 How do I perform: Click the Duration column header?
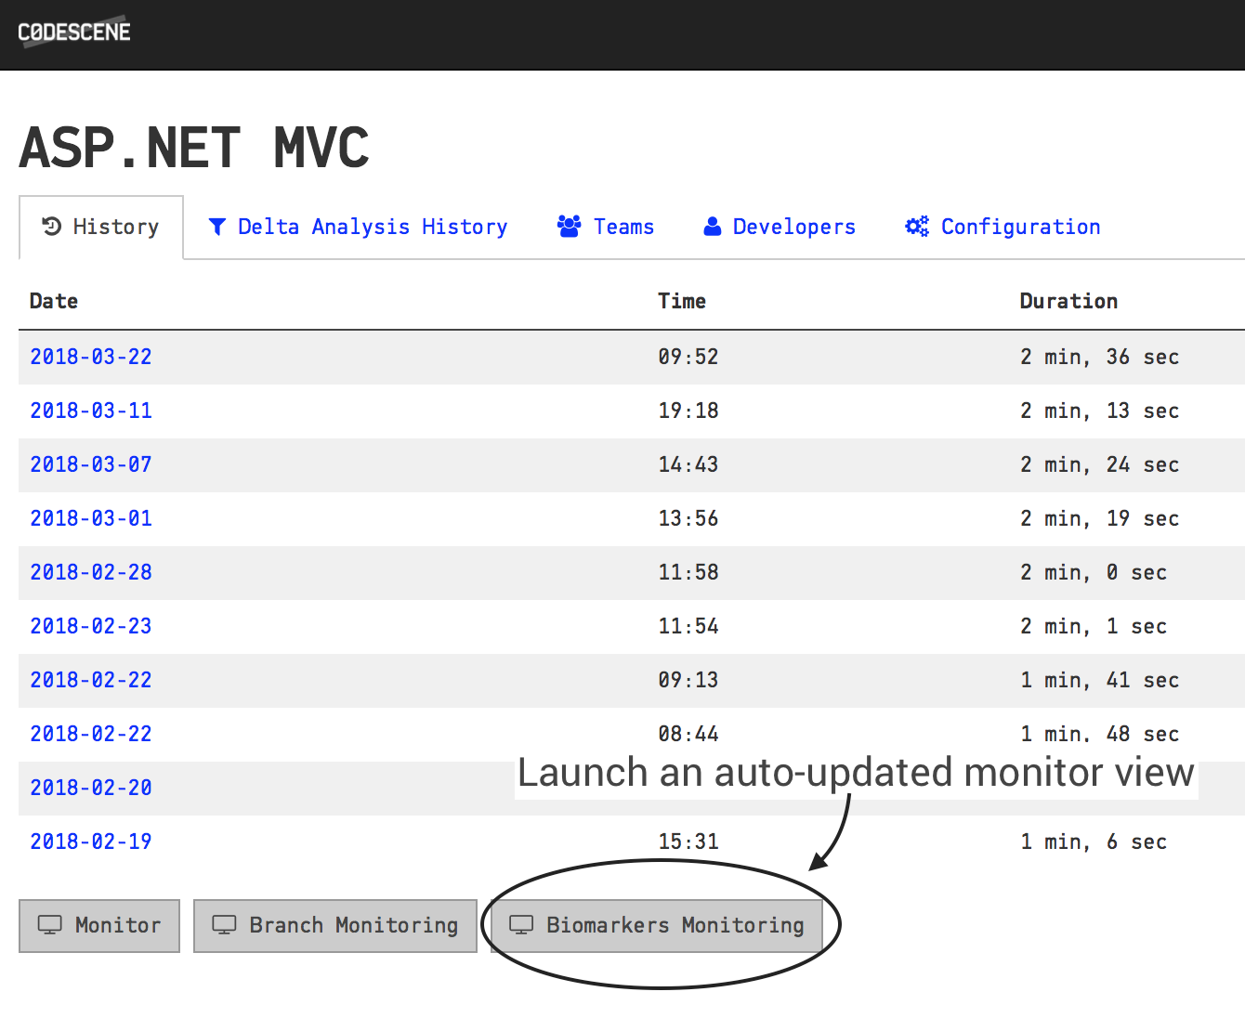pos(1068,301)
